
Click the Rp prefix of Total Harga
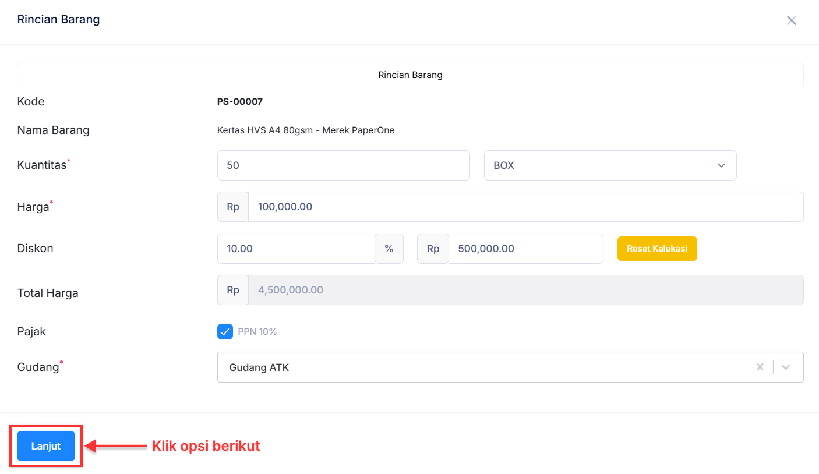click(x=233, y=290)
